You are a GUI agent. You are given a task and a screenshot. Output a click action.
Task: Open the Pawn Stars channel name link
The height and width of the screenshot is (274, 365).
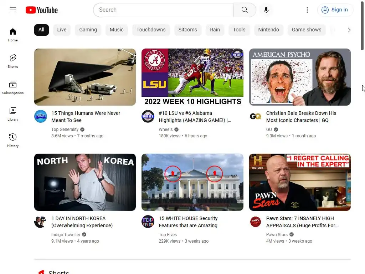click(x=277, y=235)
